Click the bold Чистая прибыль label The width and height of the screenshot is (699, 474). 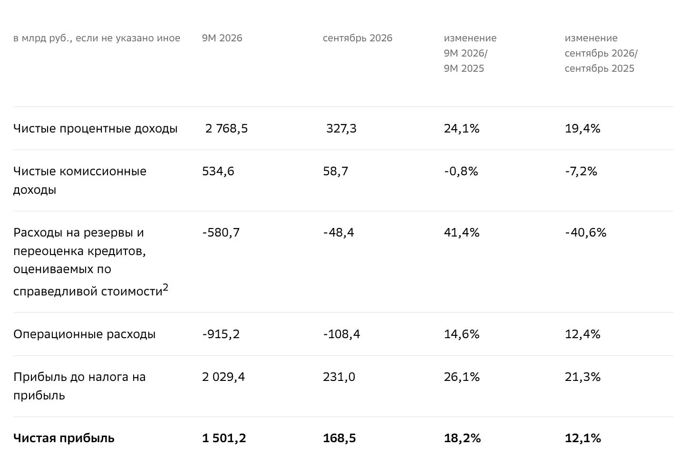64,438
